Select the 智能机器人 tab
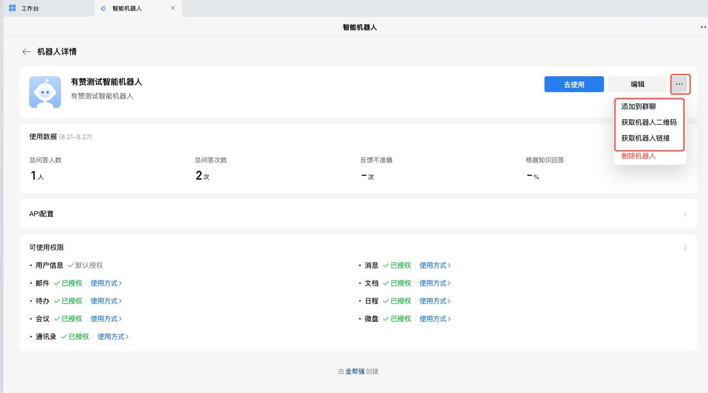 coord(138,8)
